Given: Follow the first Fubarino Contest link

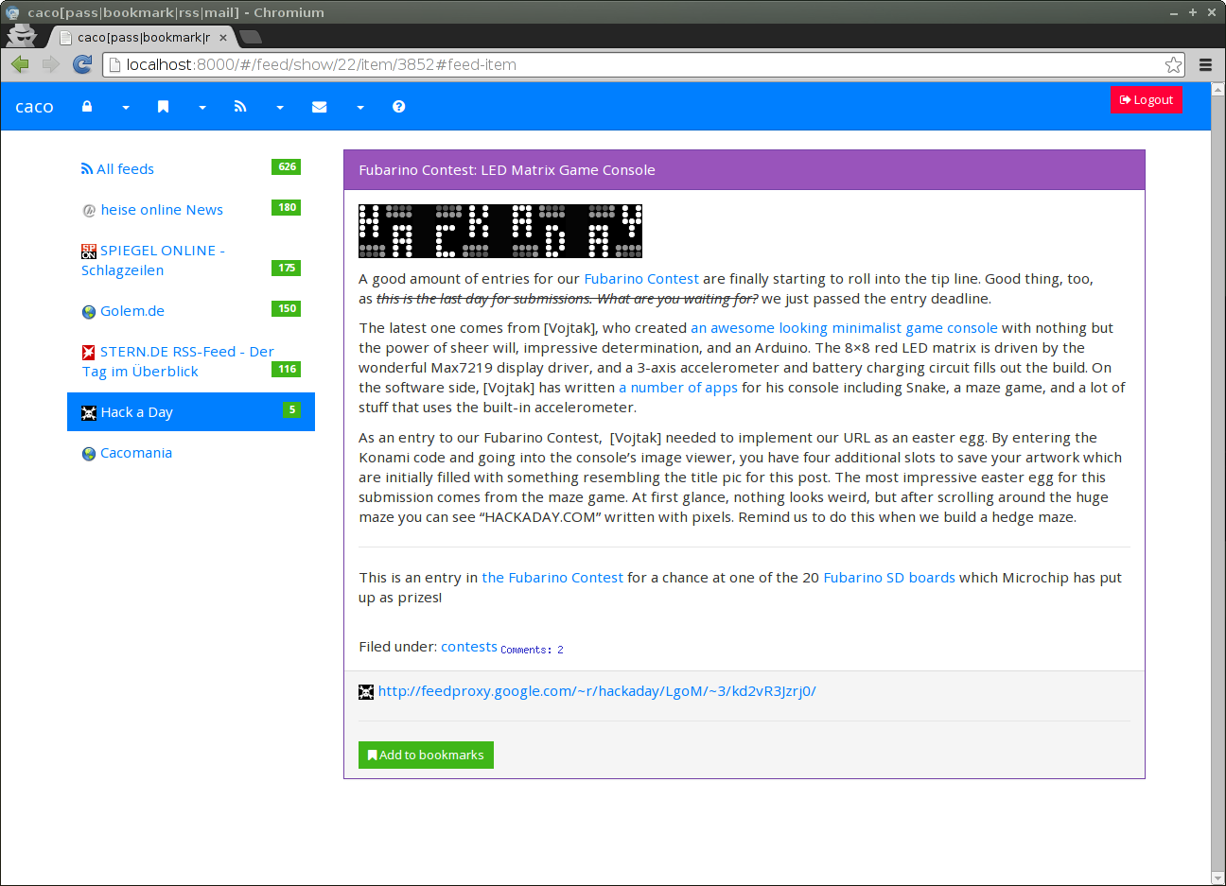Looking at the screenshot, I should point(641,279).
